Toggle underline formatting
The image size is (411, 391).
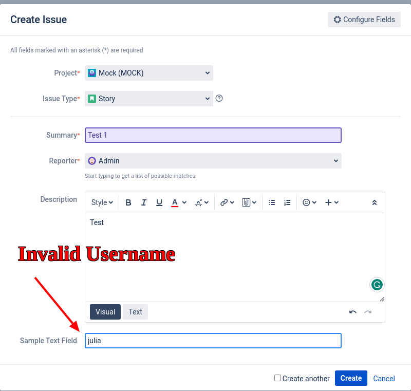[159, 202]
